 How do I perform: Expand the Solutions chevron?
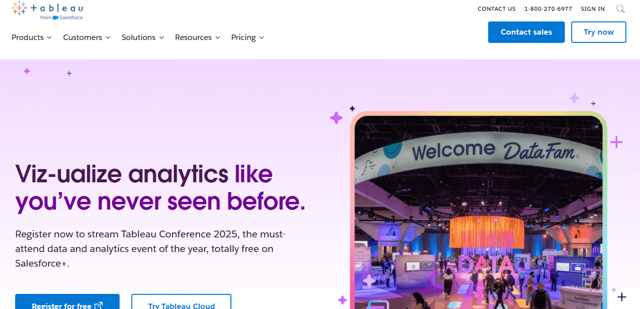coord(161,38)
